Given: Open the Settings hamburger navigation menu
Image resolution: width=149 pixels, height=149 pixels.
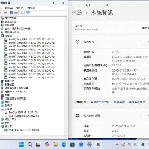Looking at the screenshot, I should (79, 5).
